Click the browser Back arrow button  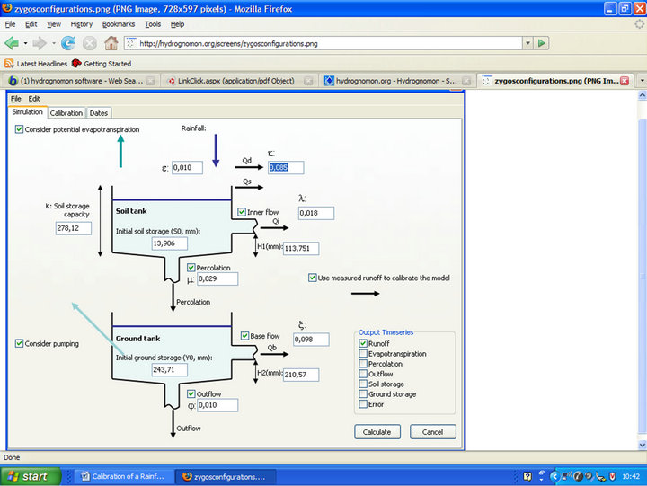coord(12,42)
